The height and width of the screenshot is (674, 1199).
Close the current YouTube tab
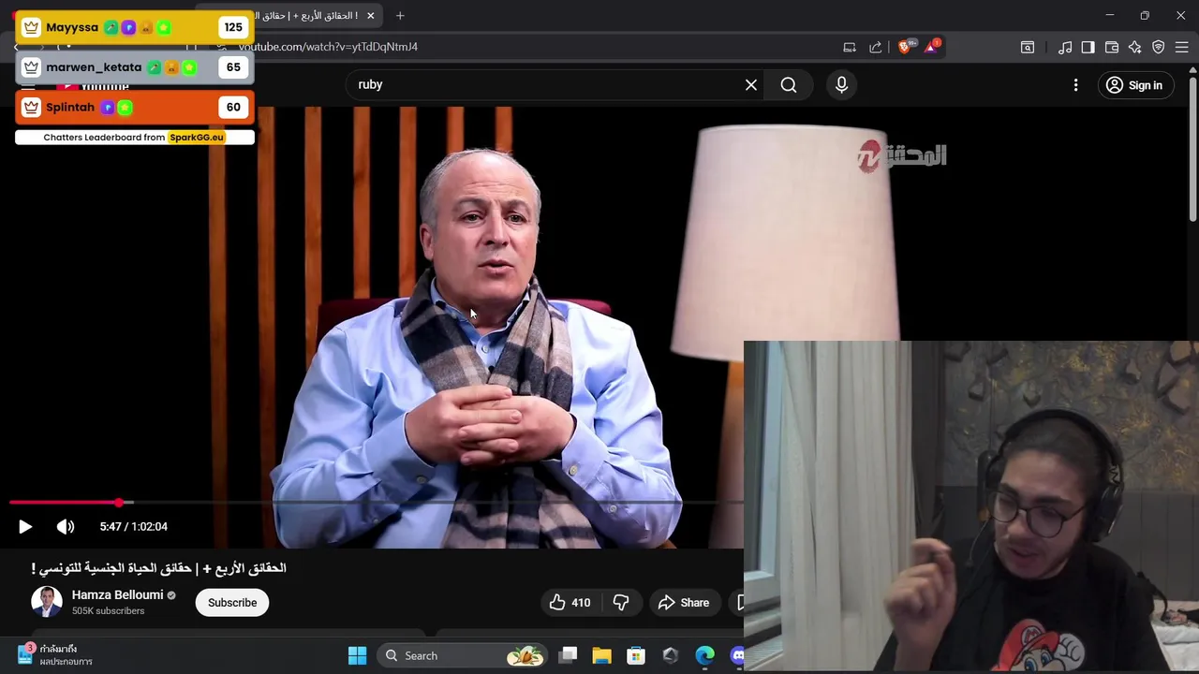click(x=371, y=16)
